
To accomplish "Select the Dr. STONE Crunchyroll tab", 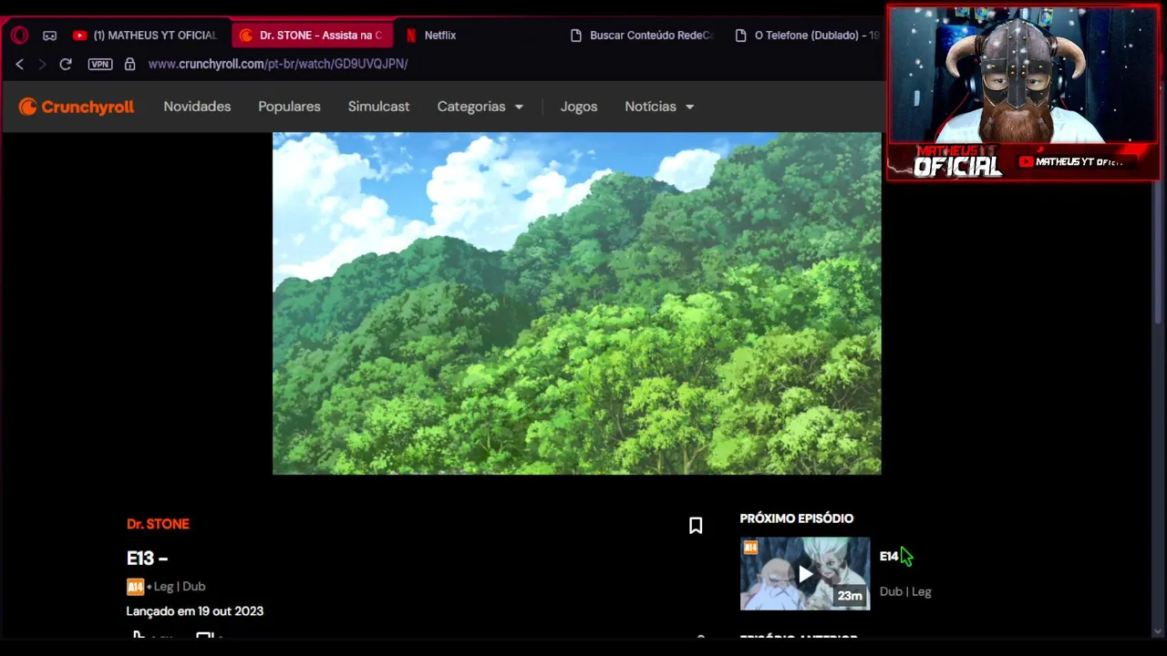I will tap(312, 36).
